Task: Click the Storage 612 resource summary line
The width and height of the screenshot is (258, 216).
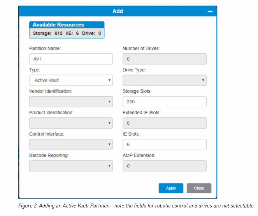Action: click(x=67, y=33)
